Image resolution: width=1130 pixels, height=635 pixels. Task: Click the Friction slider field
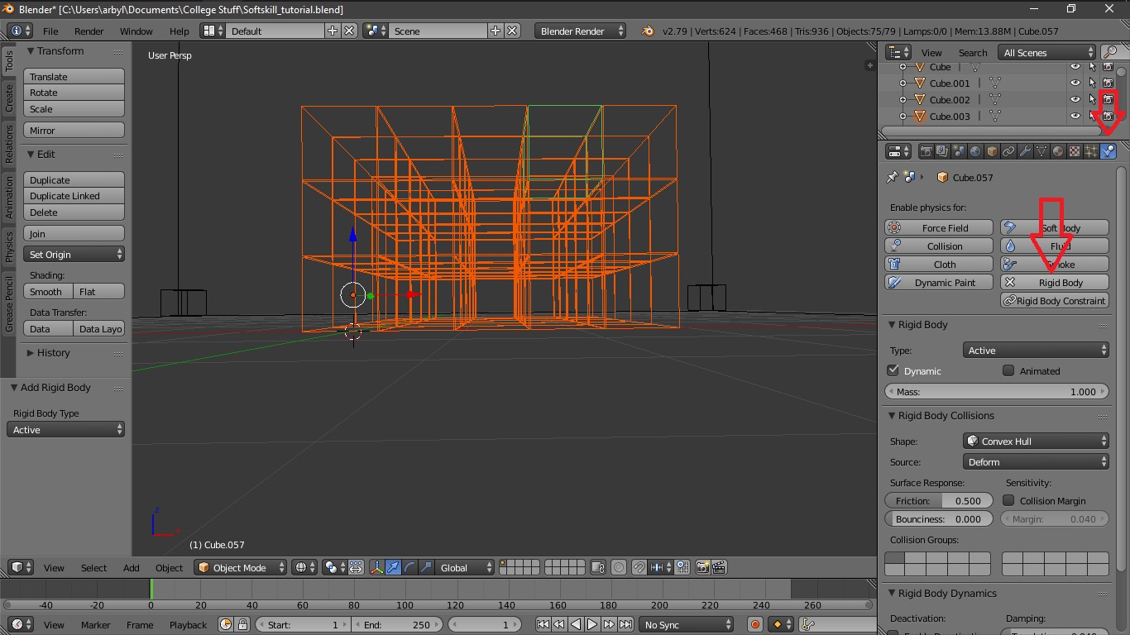coord(938,500)
